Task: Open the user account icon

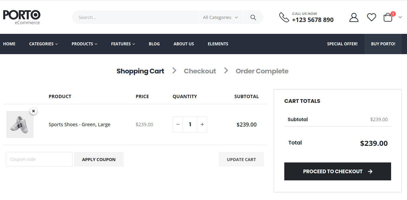Action: point(354,18)
